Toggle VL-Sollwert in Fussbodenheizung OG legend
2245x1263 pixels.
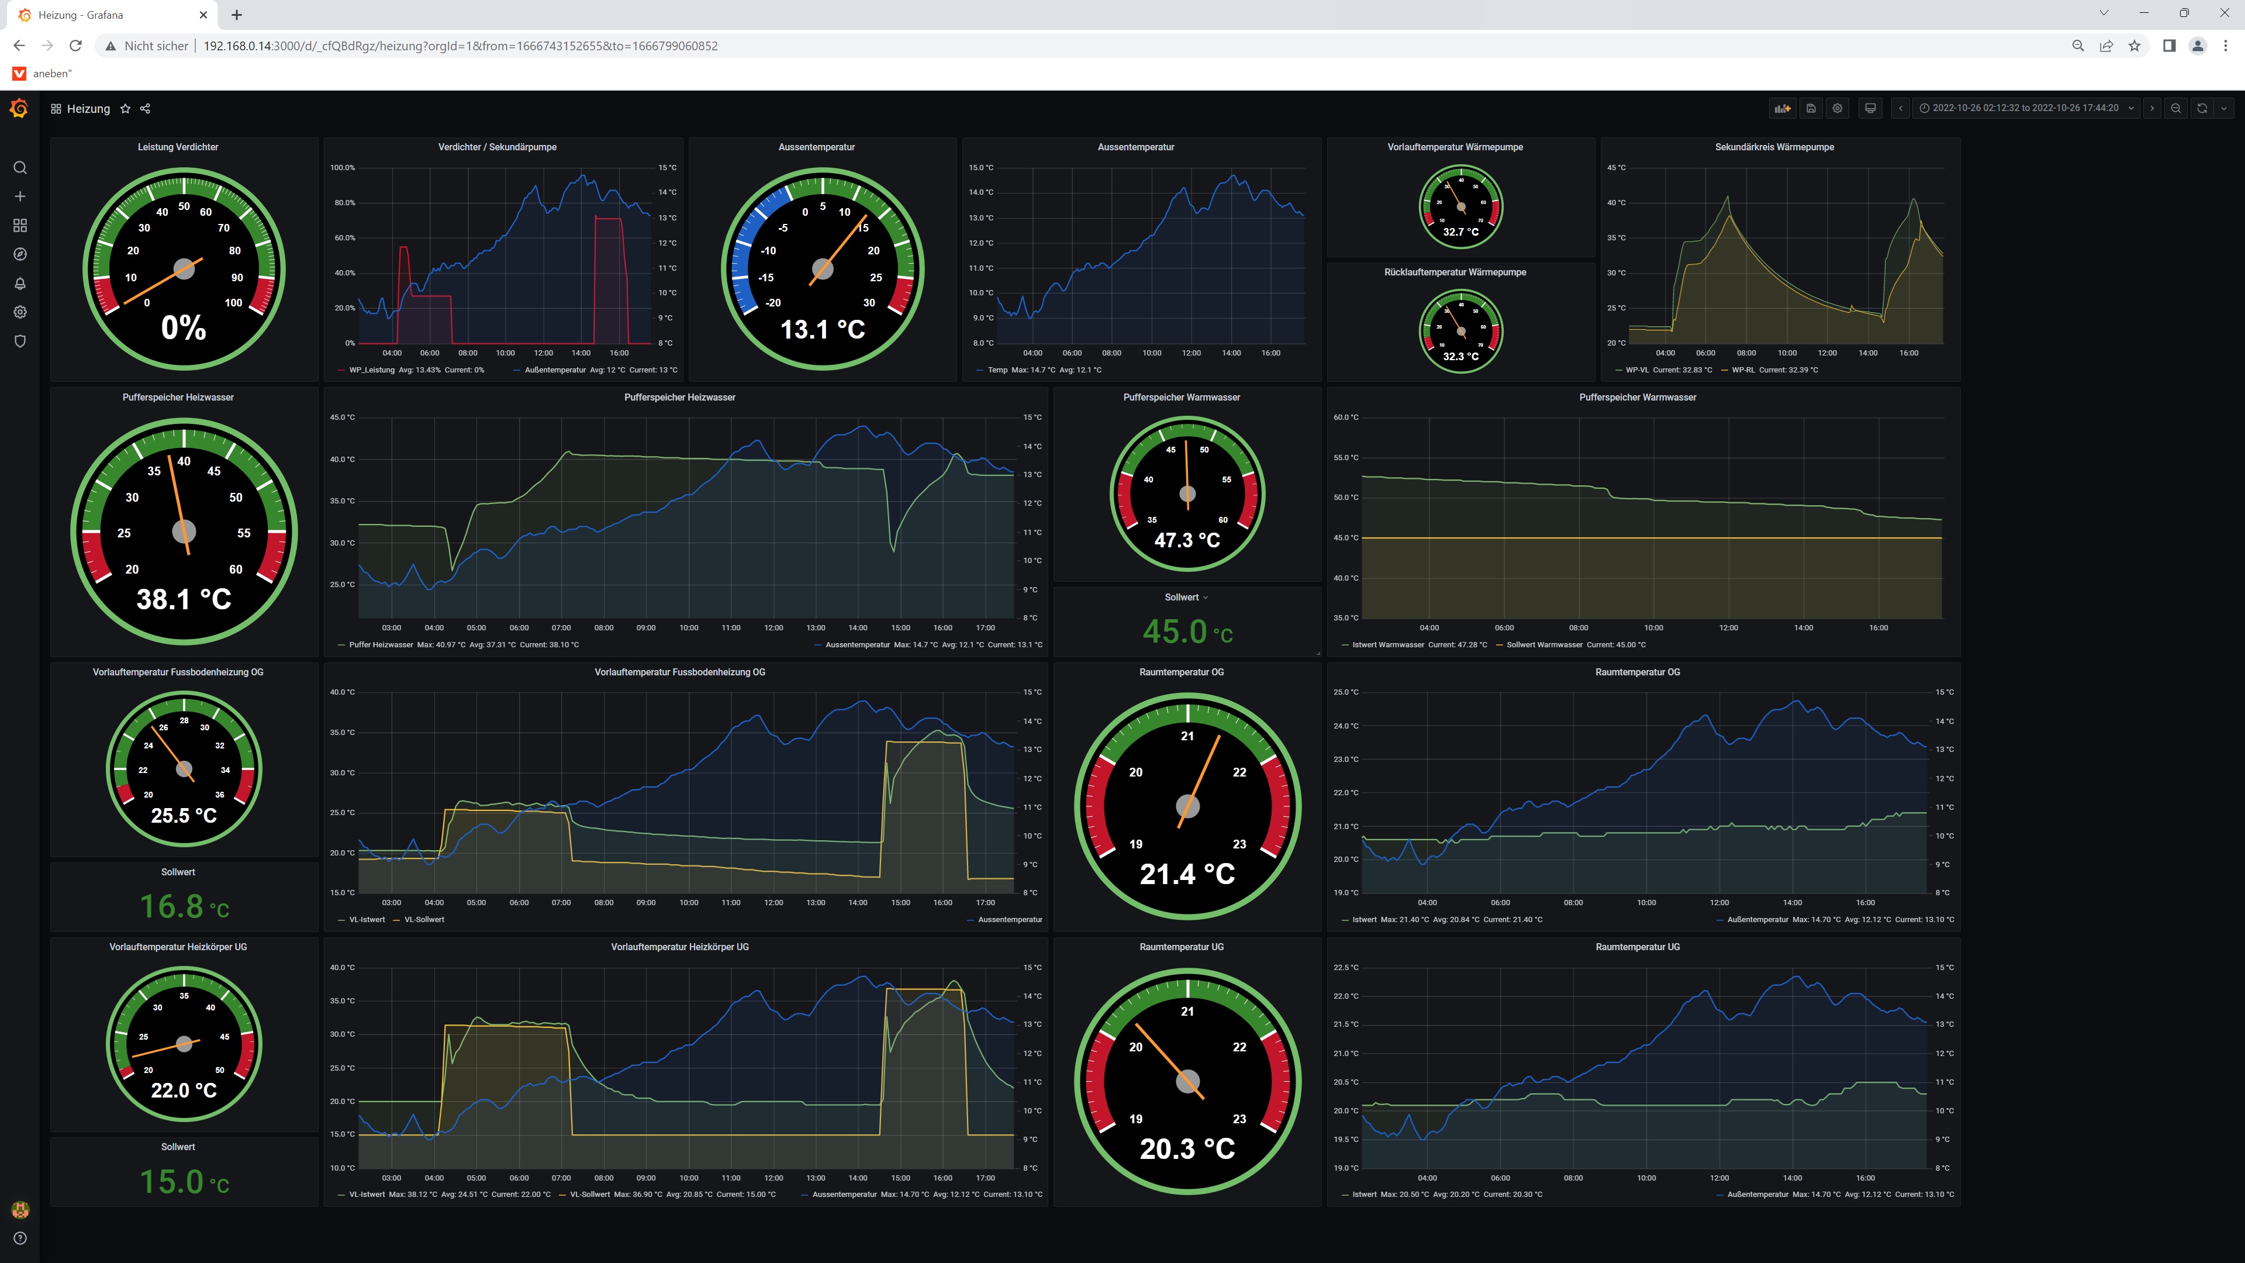coord(424,920)
